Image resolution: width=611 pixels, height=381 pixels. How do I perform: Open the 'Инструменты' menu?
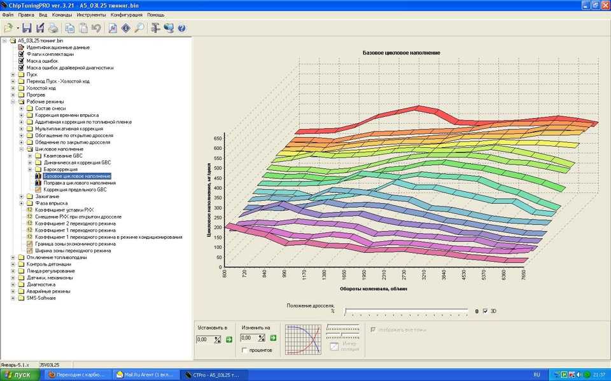point(92,14)
